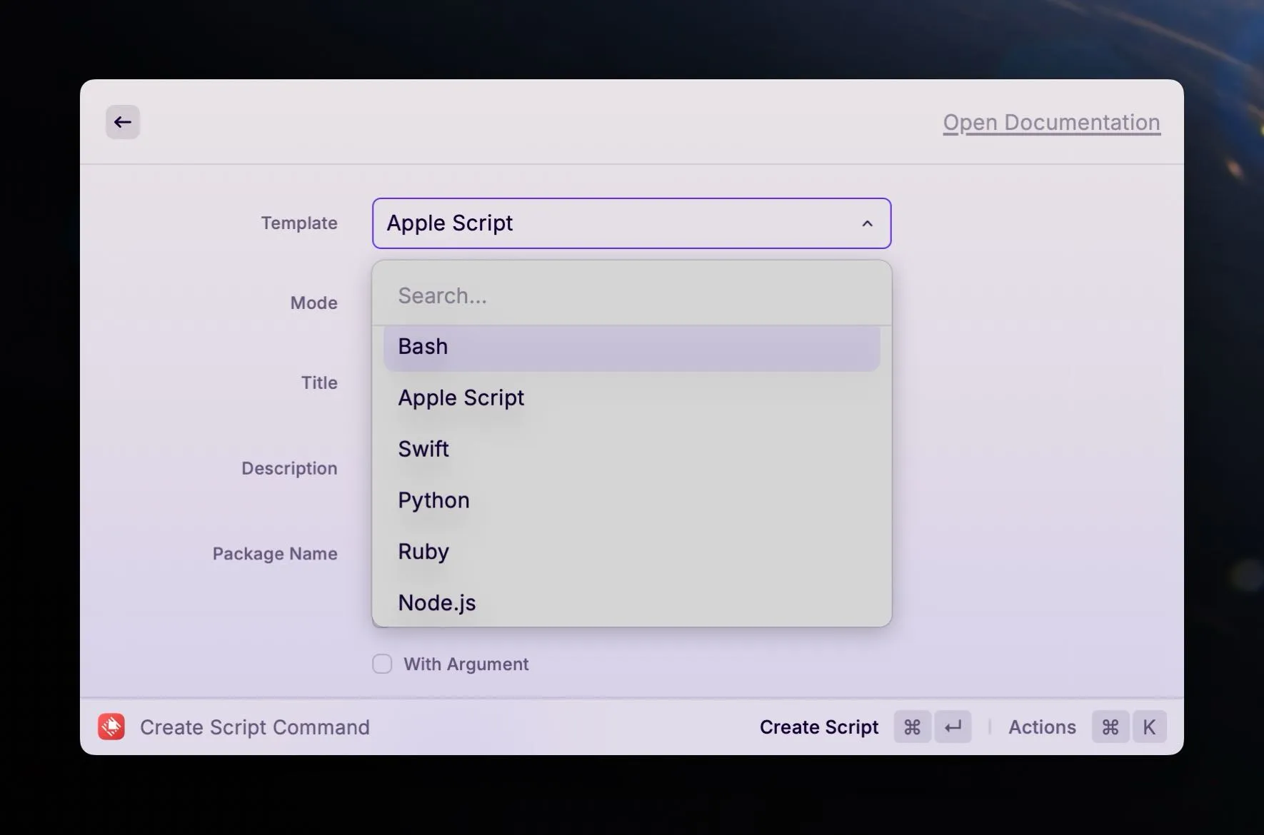The image size is (1264, 835).
Task: Click the chevron on the Template field
Action: [866, 223]
